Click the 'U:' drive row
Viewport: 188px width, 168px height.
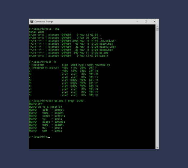click(x=63, y=89)
